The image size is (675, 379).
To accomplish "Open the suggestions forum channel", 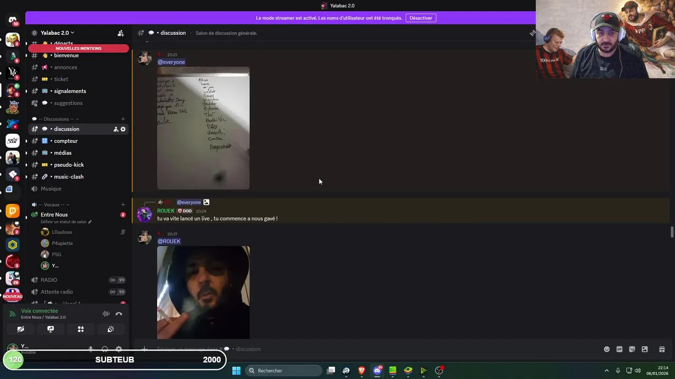I will point(79,103).
